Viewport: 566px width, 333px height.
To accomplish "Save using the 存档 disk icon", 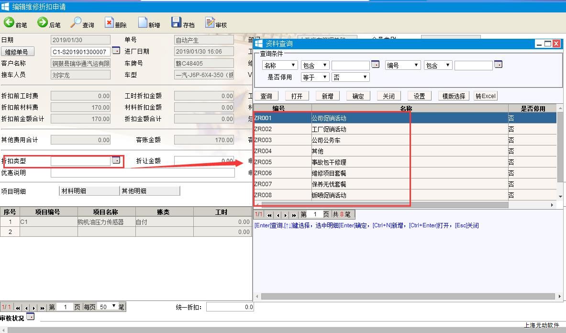I will click(x=176, y=22).
